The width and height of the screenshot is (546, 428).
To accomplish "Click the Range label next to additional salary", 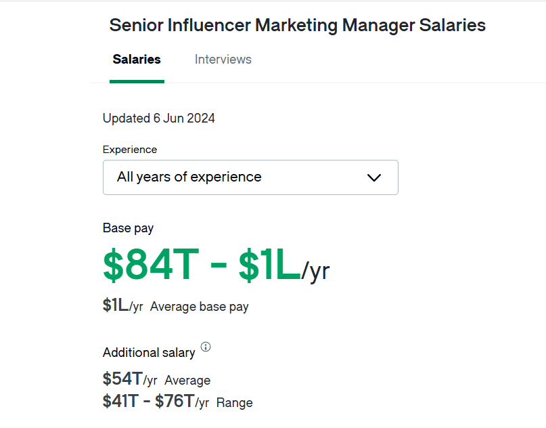I will pyautogui.click(x=234, y=402).
